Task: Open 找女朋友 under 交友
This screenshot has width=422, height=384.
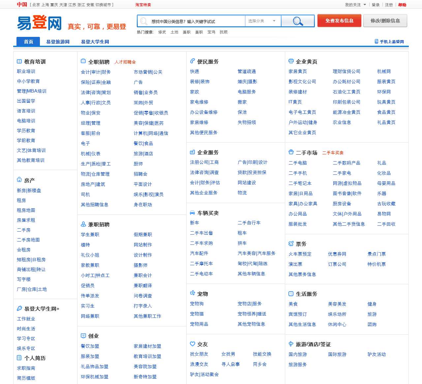Action: coord(199,354)
